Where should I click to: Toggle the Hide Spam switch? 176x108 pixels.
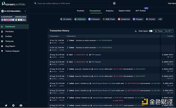(151, 31)
